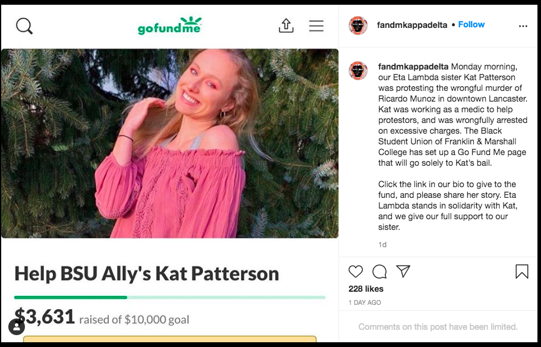Open the GoFundMe hamburger menu
541x347 pixels.
tap(316, 26)
